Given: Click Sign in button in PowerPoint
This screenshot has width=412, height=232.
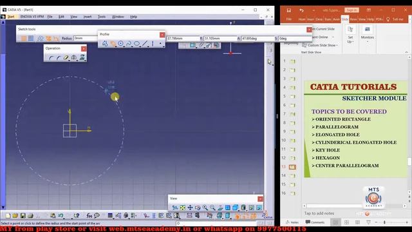Looking at the screenshot, I should (351, 10).
